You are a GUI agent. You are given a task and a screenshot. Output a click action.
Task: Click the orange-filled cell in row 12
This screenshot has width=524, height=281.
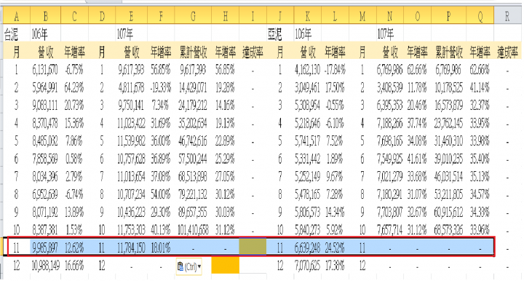(225, 265)
